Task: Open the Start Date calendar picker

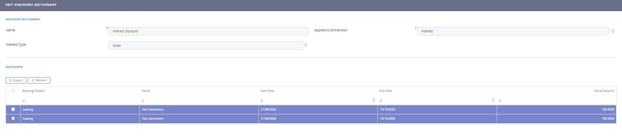Action: tap(374, 100)
